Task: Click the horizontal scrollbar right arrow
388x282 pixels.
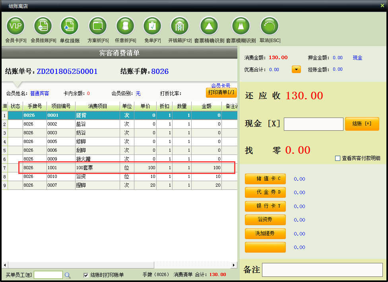Action: click(234, 265)
